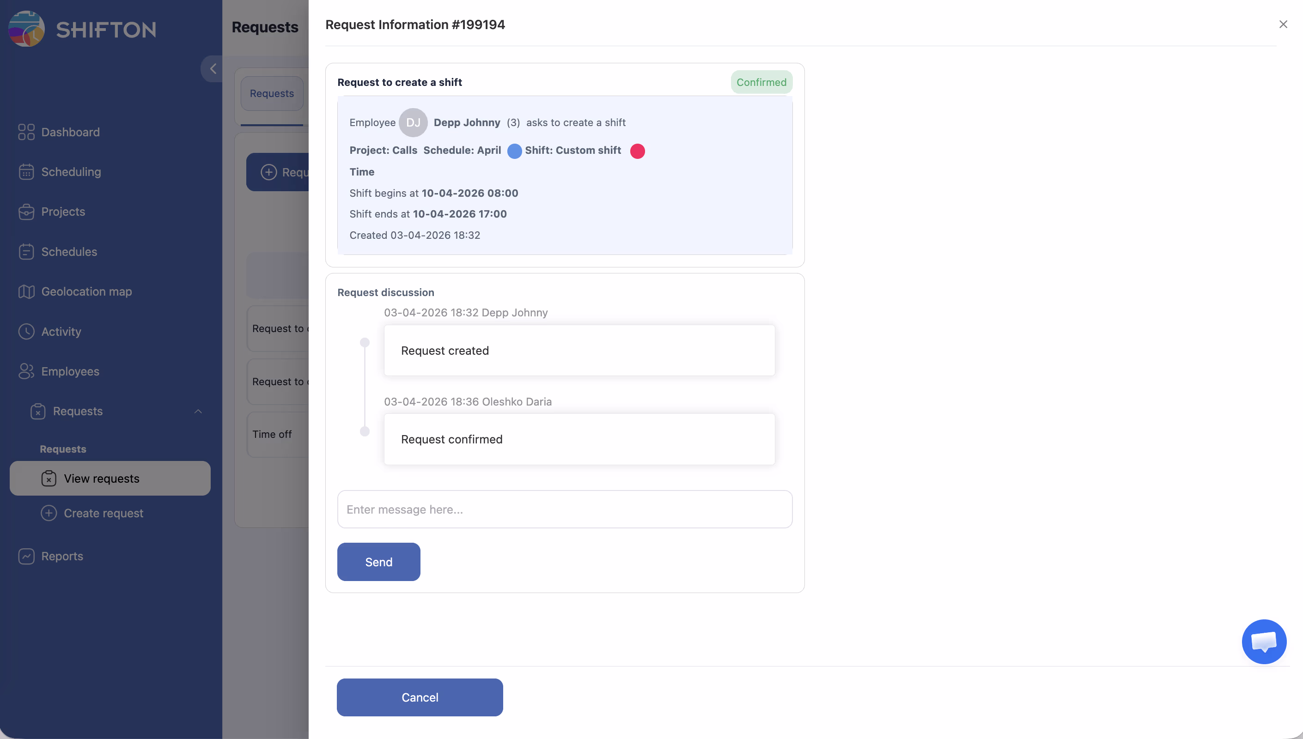Click the Cancel button
This screenshot has width=1303, height=739.
point(420,697)
